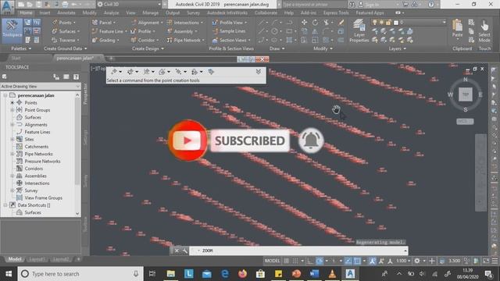This screenshot has width=500, height=281.
Task: Click the Autodesk application menu logo
Action: [x=7, y=7]
